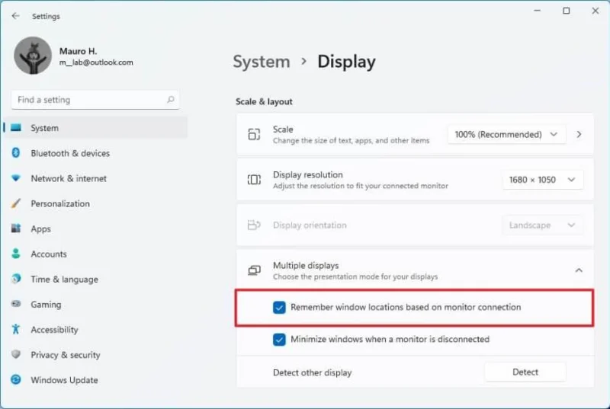
Task: Click the Scale heading text
Action: click(283, 129)
